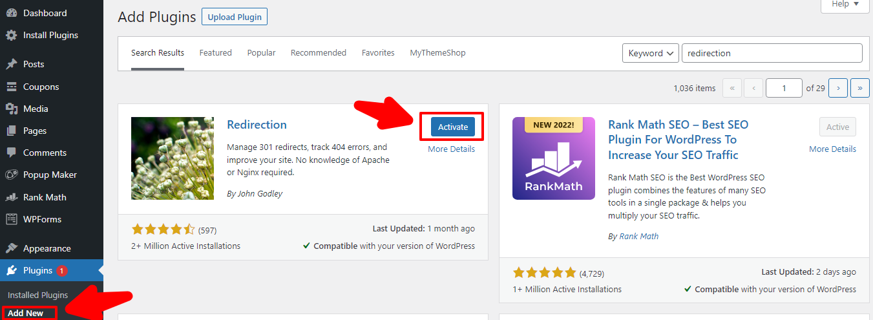
Task: Open More Details for Redirection
Action: (x=451, y=149)
